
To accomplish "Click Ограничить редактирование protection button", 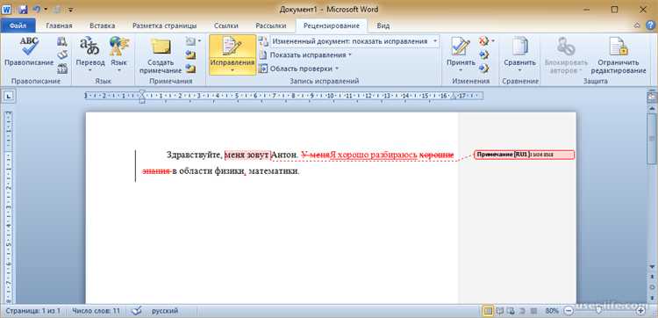I will pyautogui.click(x=619, y=55).
